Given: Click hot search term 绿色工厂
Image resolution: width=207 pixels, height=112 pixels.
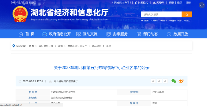Looking at the screenshot, I should point(188,21).
